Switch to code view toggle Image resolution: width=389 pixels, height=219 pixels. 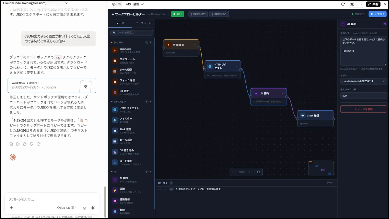(120, 4)
